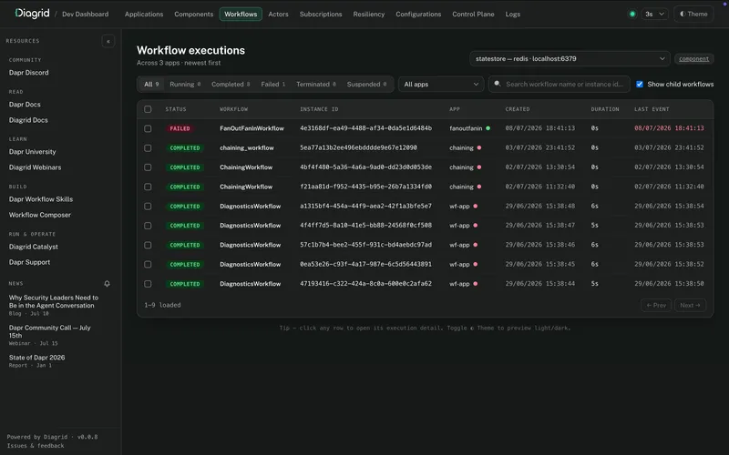Click the Issues & feedback link

point(36,446)
